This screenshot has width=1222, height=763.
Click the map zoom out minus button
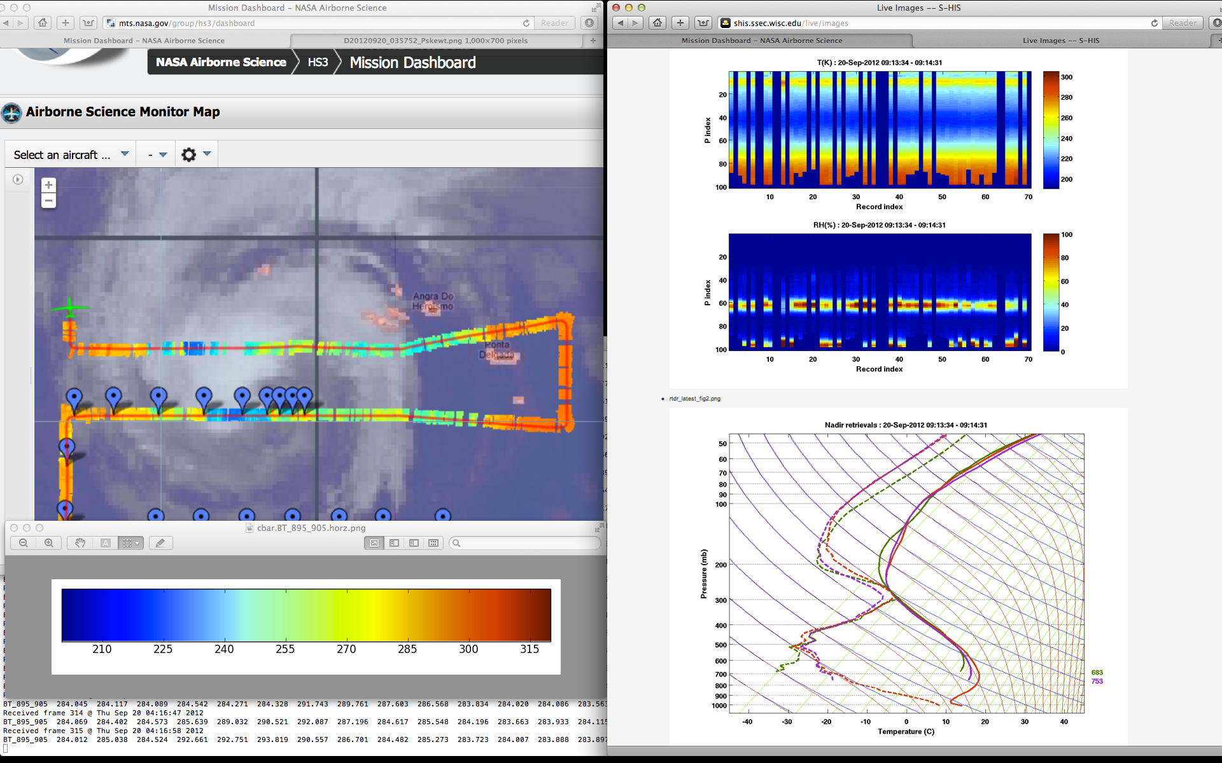[48, 201]
